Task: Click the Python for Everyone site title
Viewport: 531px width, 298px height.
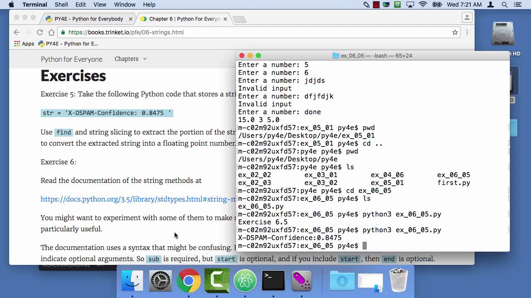Action: tap(71, 59)
